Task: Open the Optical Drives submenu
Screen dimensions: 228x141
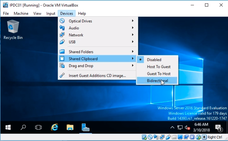Action: (x=98, y=21)
